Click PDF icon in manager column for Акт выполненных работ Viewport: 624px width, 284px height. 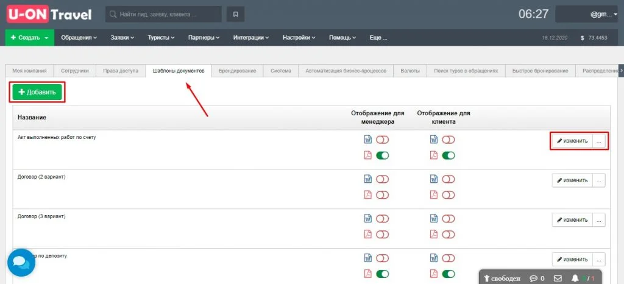click(367, 155)
